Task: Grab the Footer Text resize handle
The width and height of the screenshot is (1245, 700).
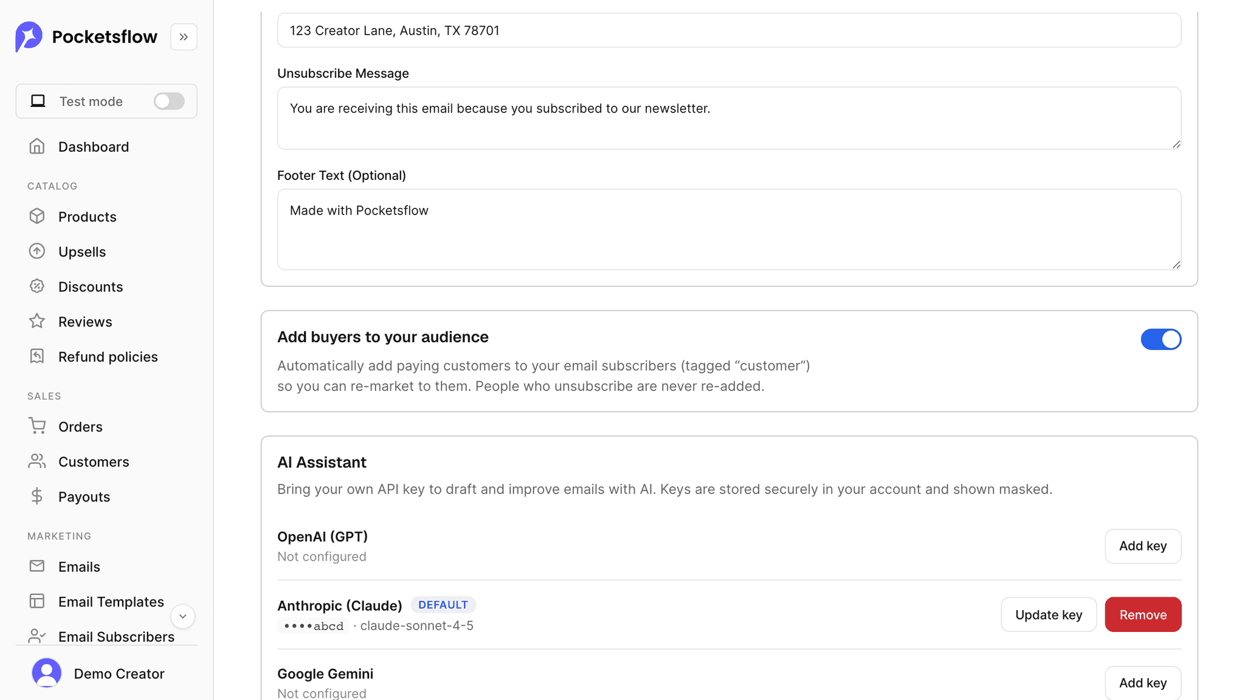Action: click(x=1176, y=264)
